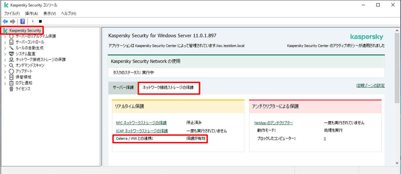Viewport: 401px width, 174px height.
Task: Select the アップデート tree item label
Action: pyautogui.click(x=24, y=71)
